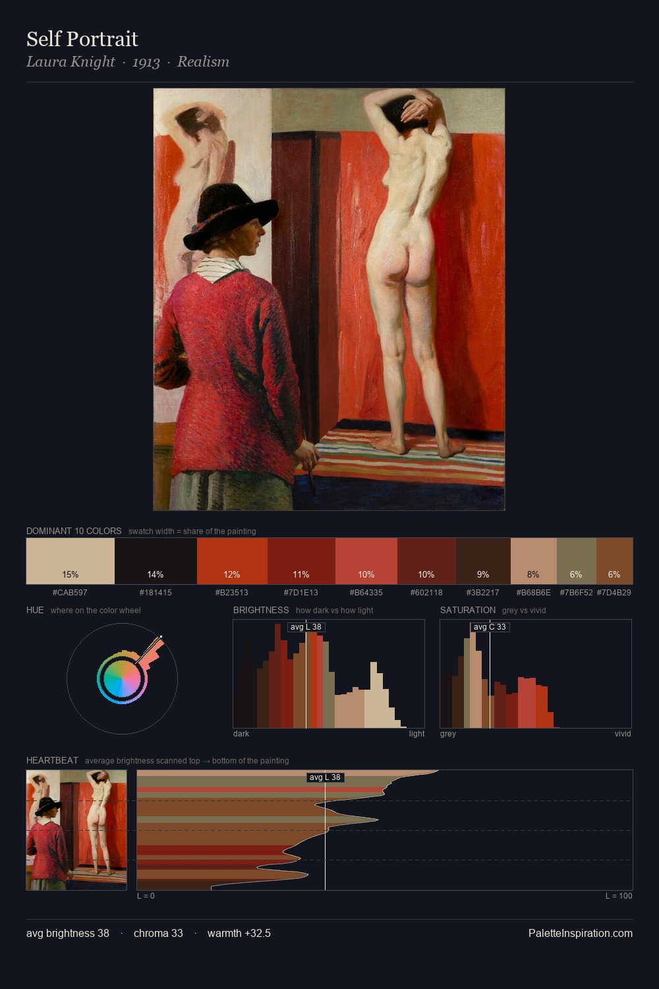Click the 'avg L 38' heartbeat marker label

coord(326,777)
